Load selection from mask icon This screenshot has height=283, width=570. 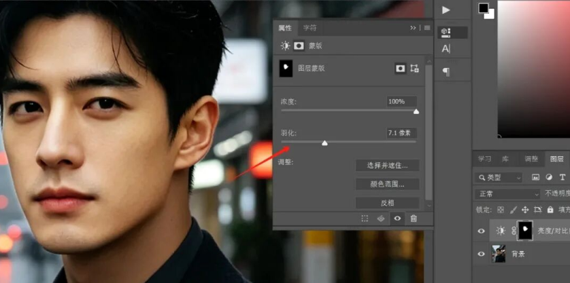(365, 219)
